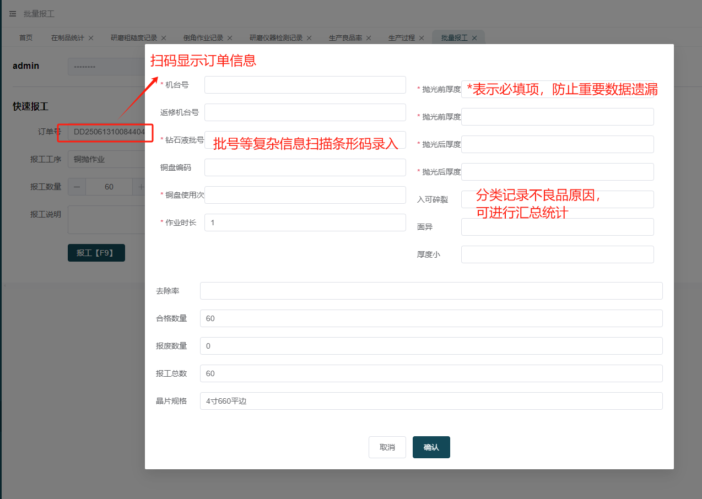702x499 pixels.
Task: Switch to the 首页 tab
Action: pos(25,37)
